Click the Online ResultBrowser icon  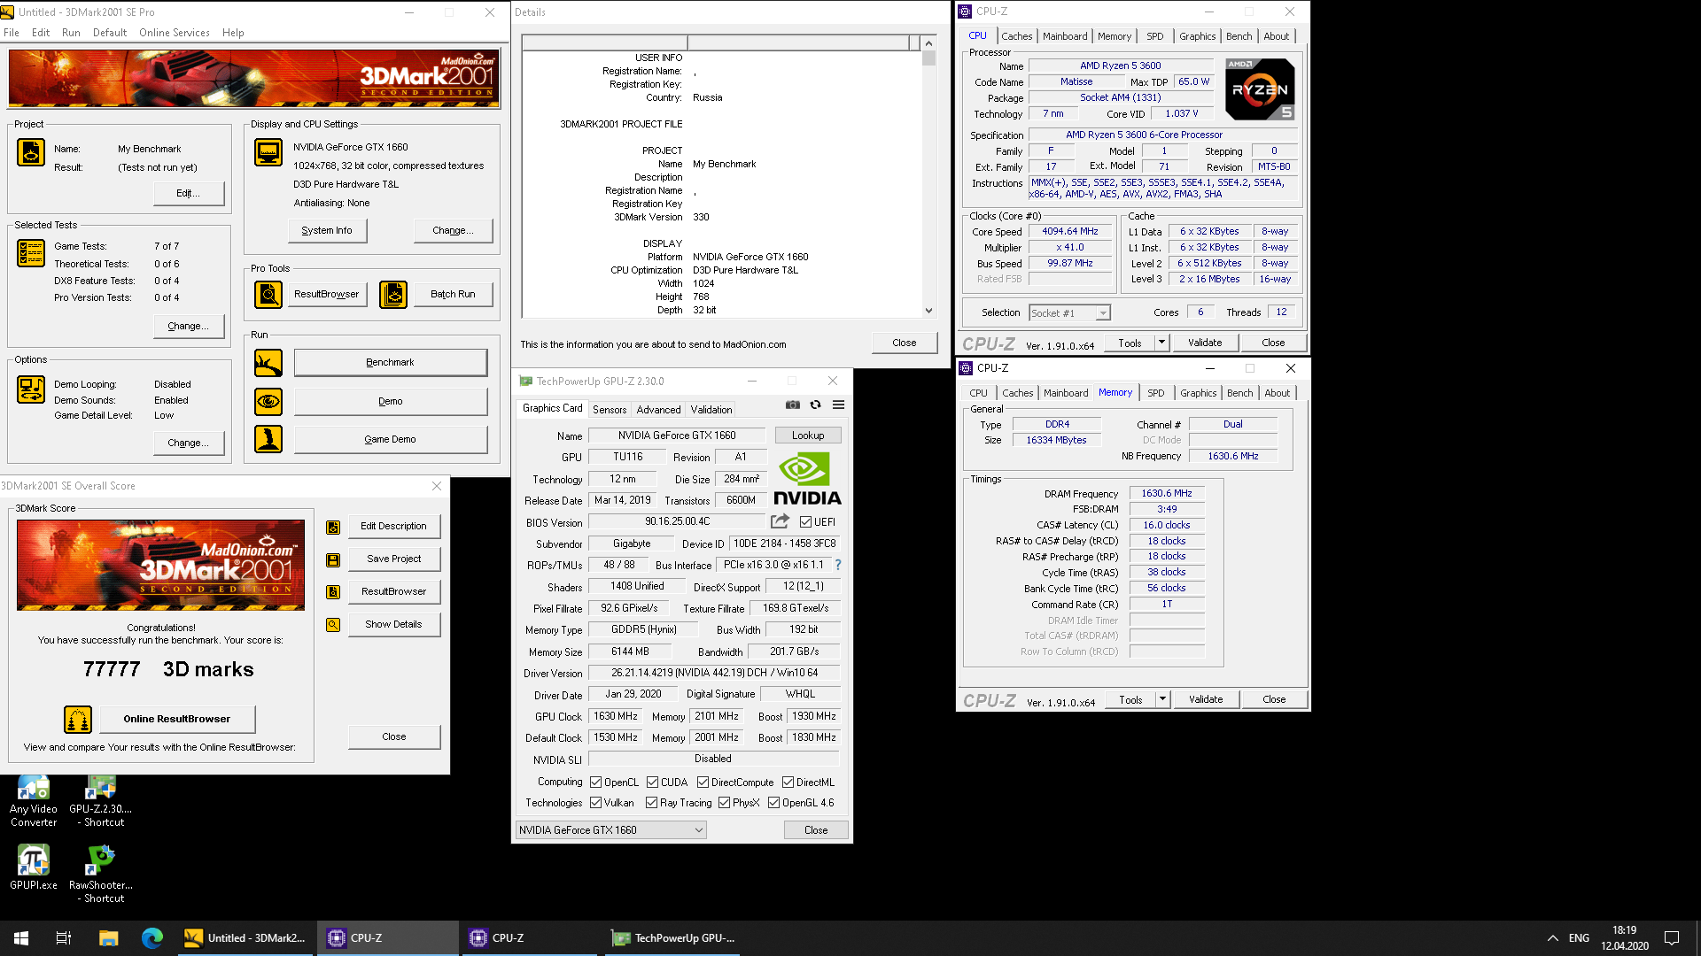(78, 720)
